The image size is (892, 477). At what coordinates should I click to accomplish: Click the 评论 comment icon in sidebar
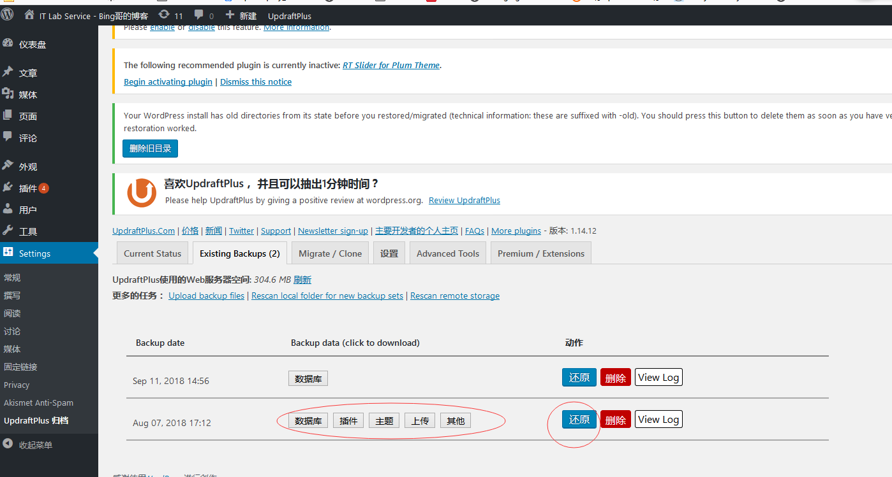(x=8, y=137)
